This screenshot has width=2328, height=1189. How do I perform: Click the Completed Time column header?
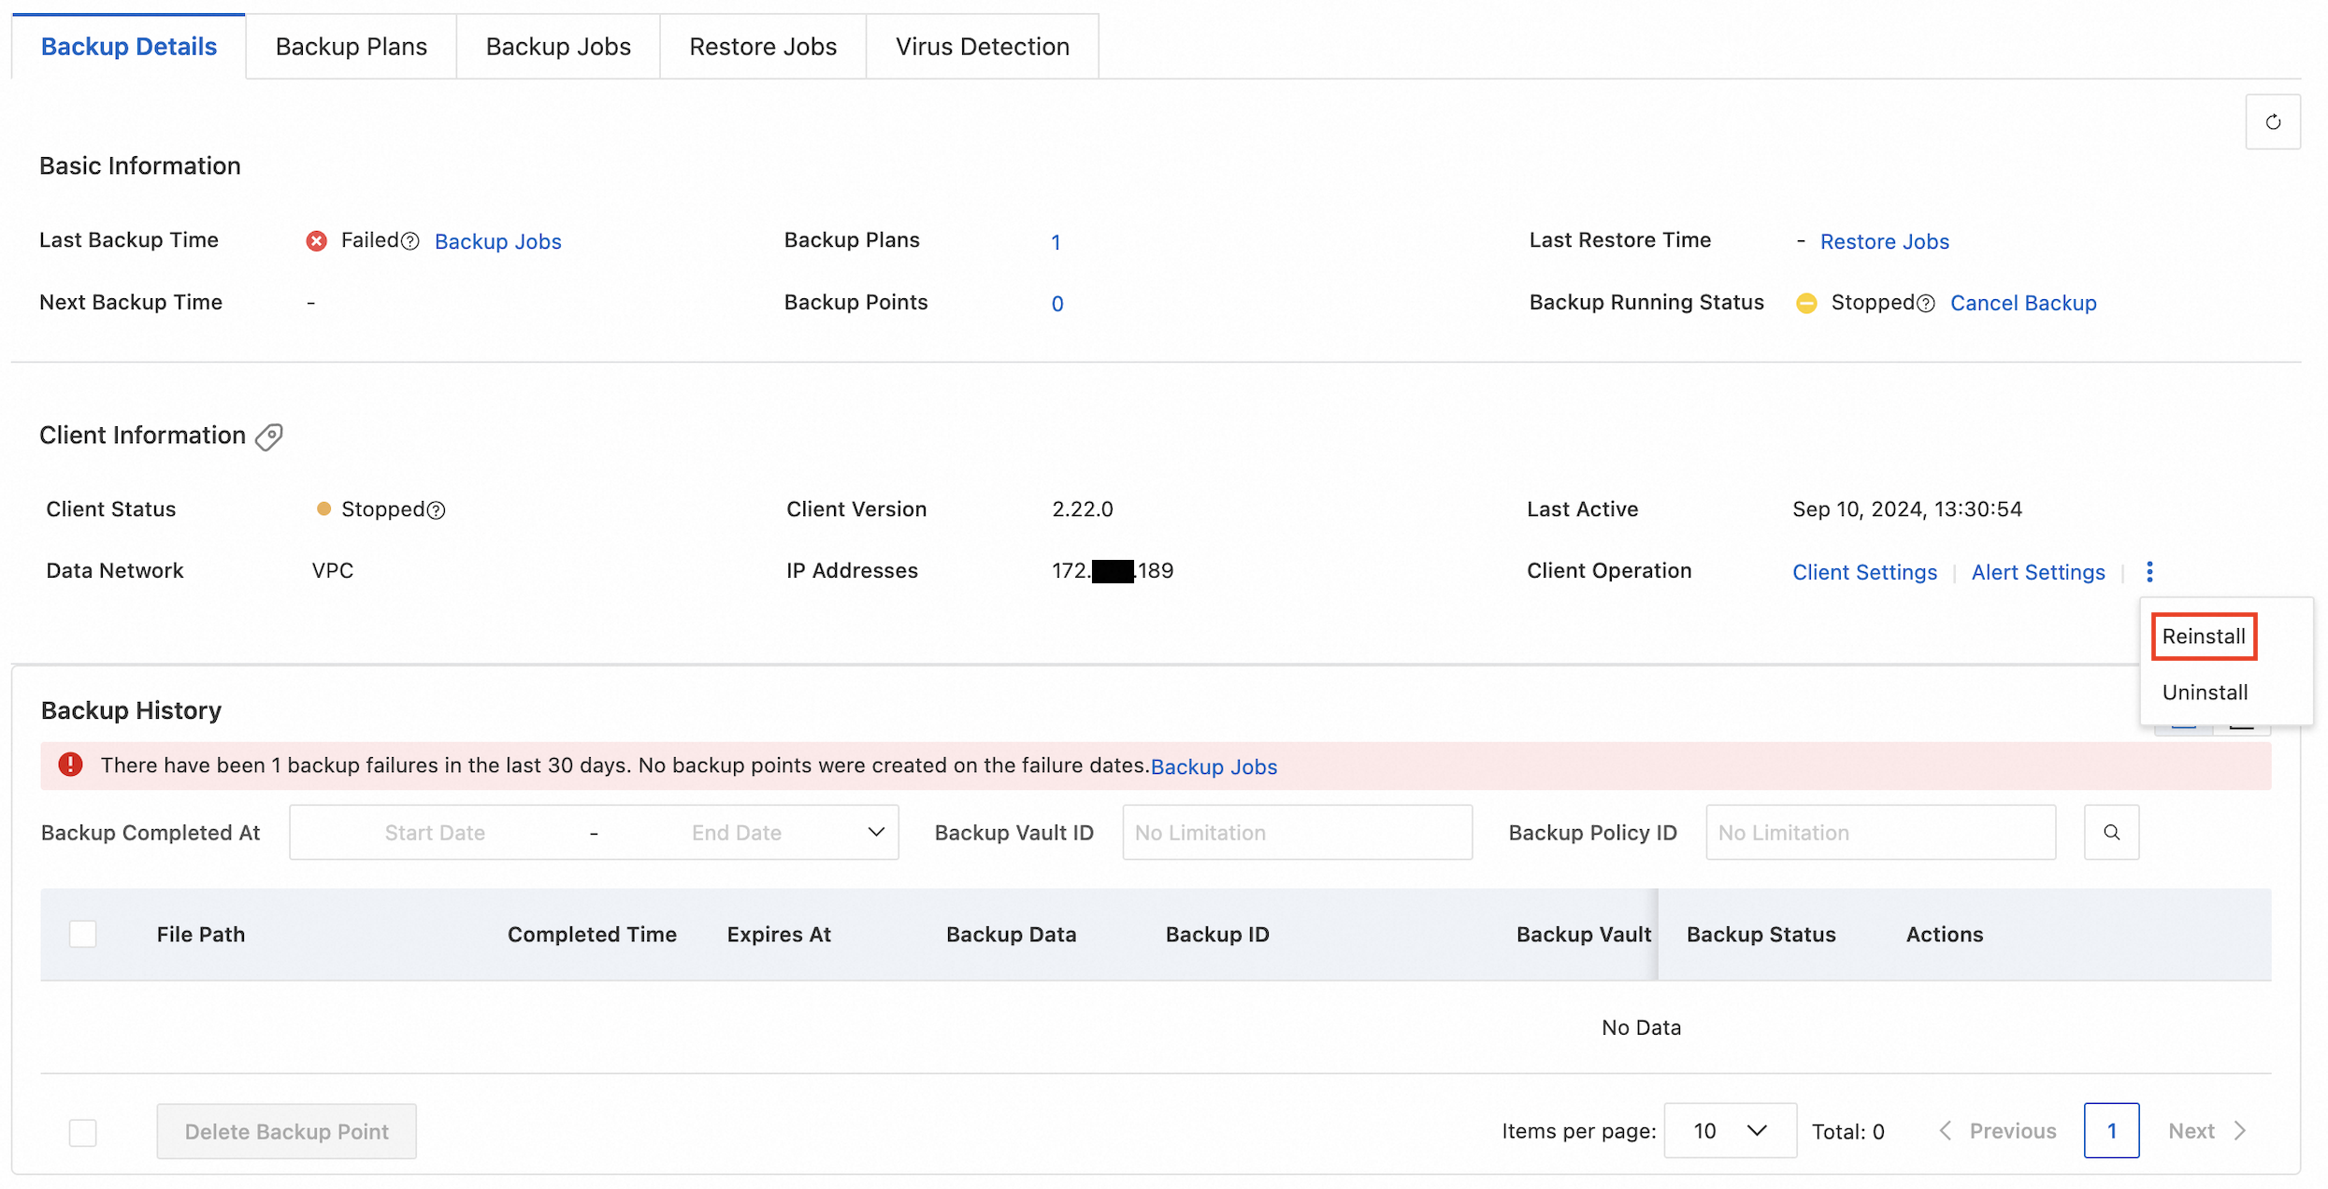[x=592, y=935]
